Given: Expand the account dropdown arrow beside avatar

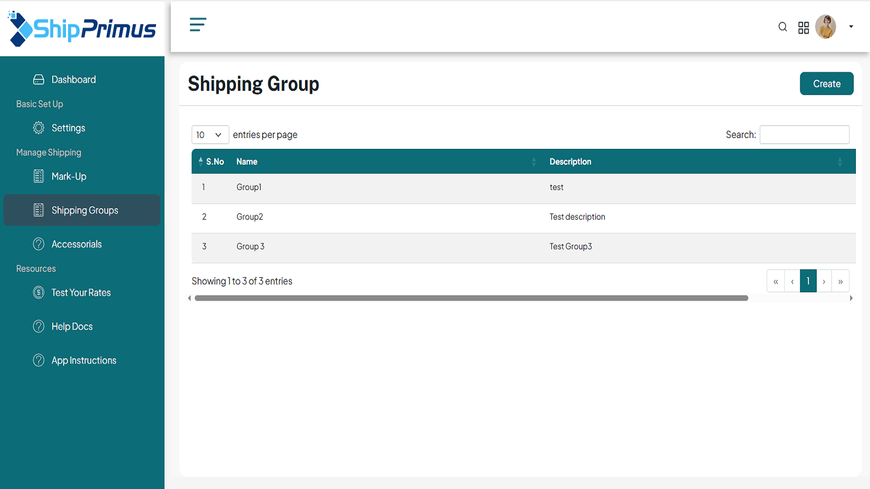Looking at the screenshot, I should (851, 27).
